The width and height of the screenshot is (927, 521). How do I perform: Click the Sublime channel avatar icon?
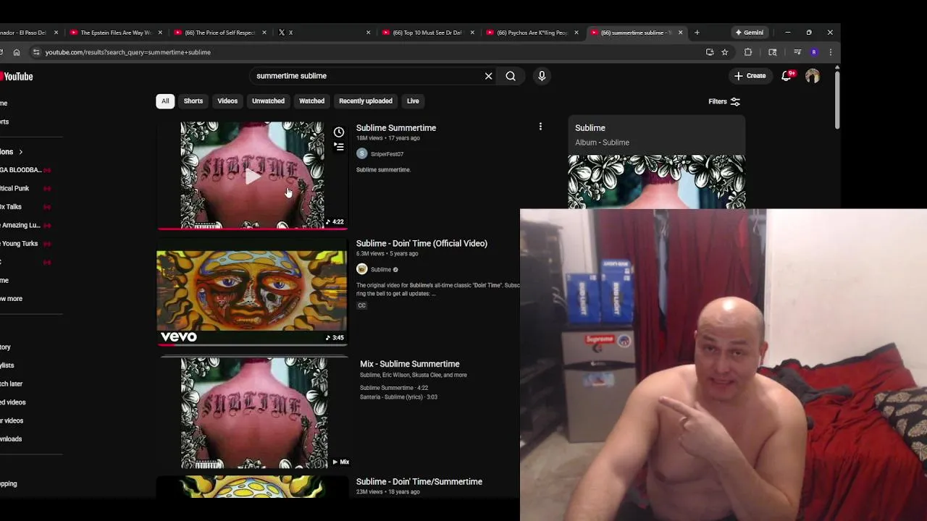coord(361,269)
